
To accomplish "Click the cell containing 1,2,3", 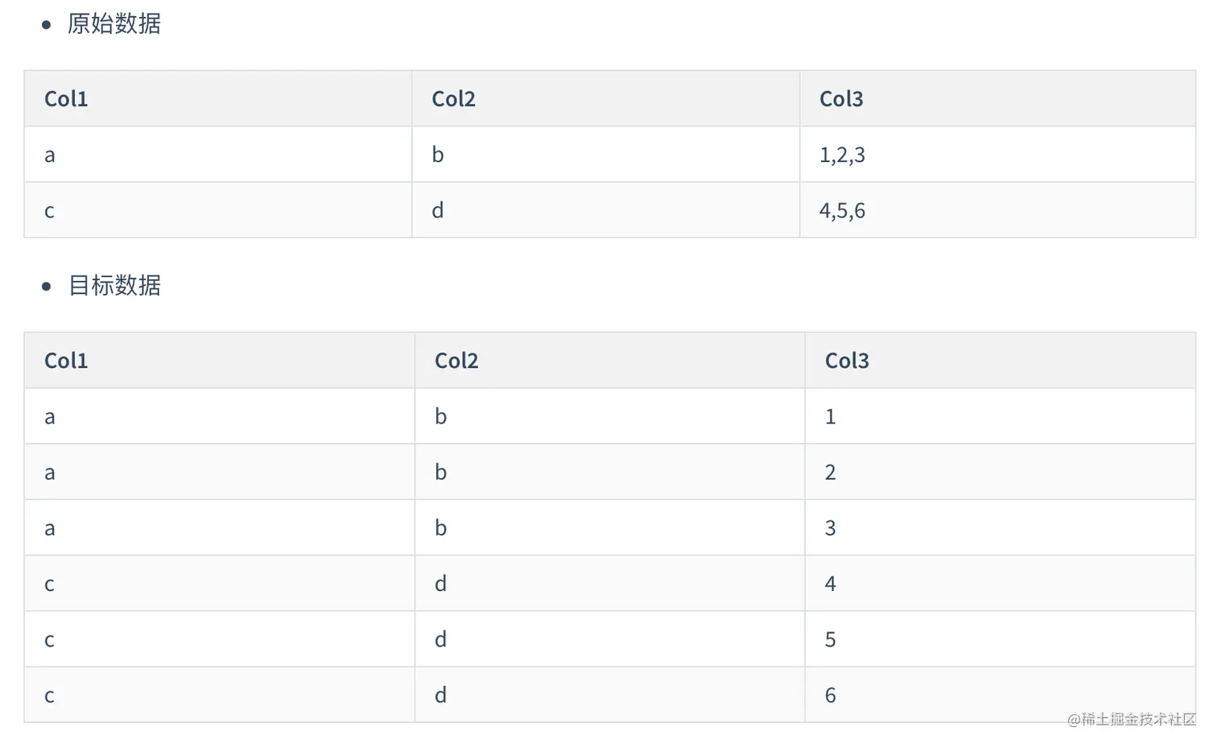I will (x=997, y=155).
